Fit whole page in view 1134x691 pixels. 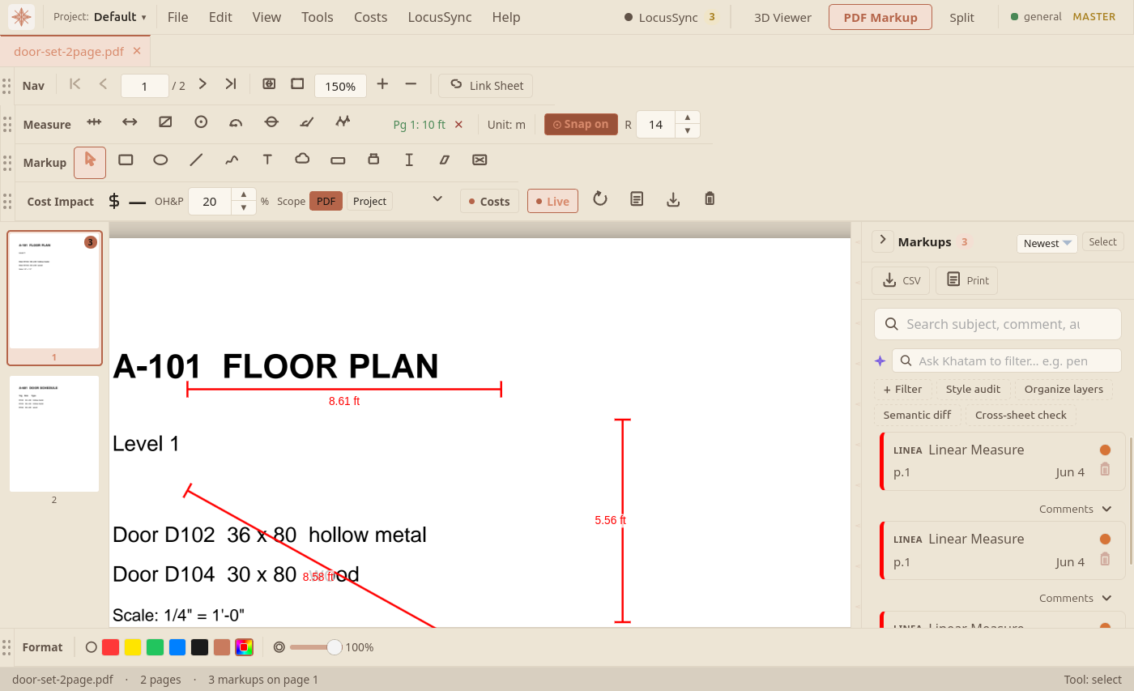tap(297, 84)
